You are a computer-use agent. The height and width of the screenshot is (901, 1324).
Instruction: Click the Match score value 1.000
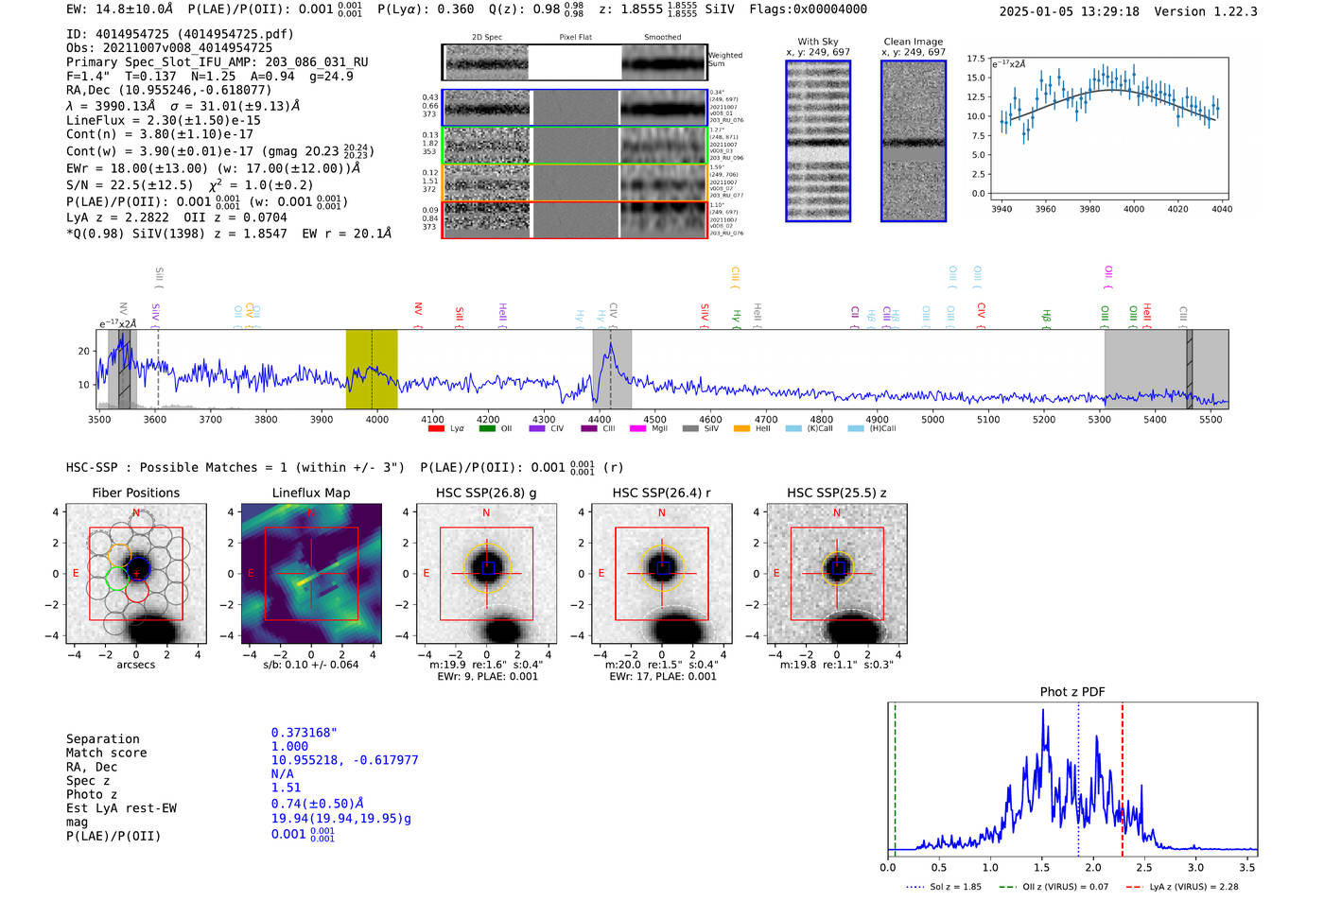[289, 747]
